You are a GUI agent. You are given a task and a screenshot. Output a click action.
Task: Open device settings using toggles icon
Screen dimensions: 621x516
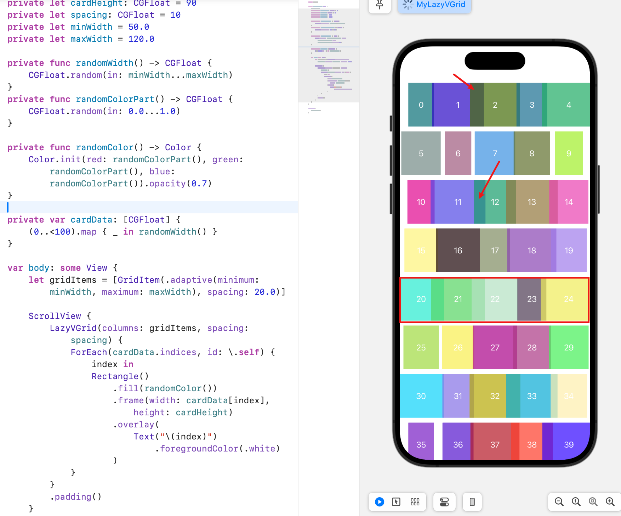[x=444, y=502]
